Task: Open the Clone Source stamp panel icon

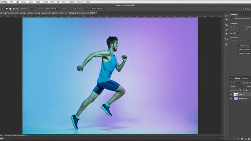Action: pos(226,25)
